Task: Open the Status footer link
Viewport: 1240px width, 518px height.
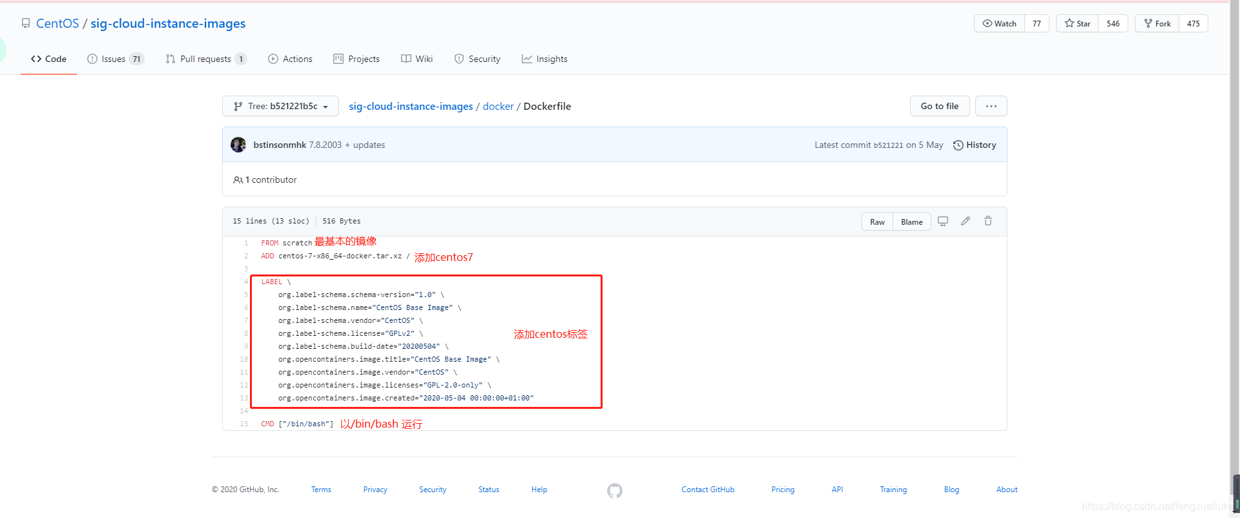Action: click(489, 490)
